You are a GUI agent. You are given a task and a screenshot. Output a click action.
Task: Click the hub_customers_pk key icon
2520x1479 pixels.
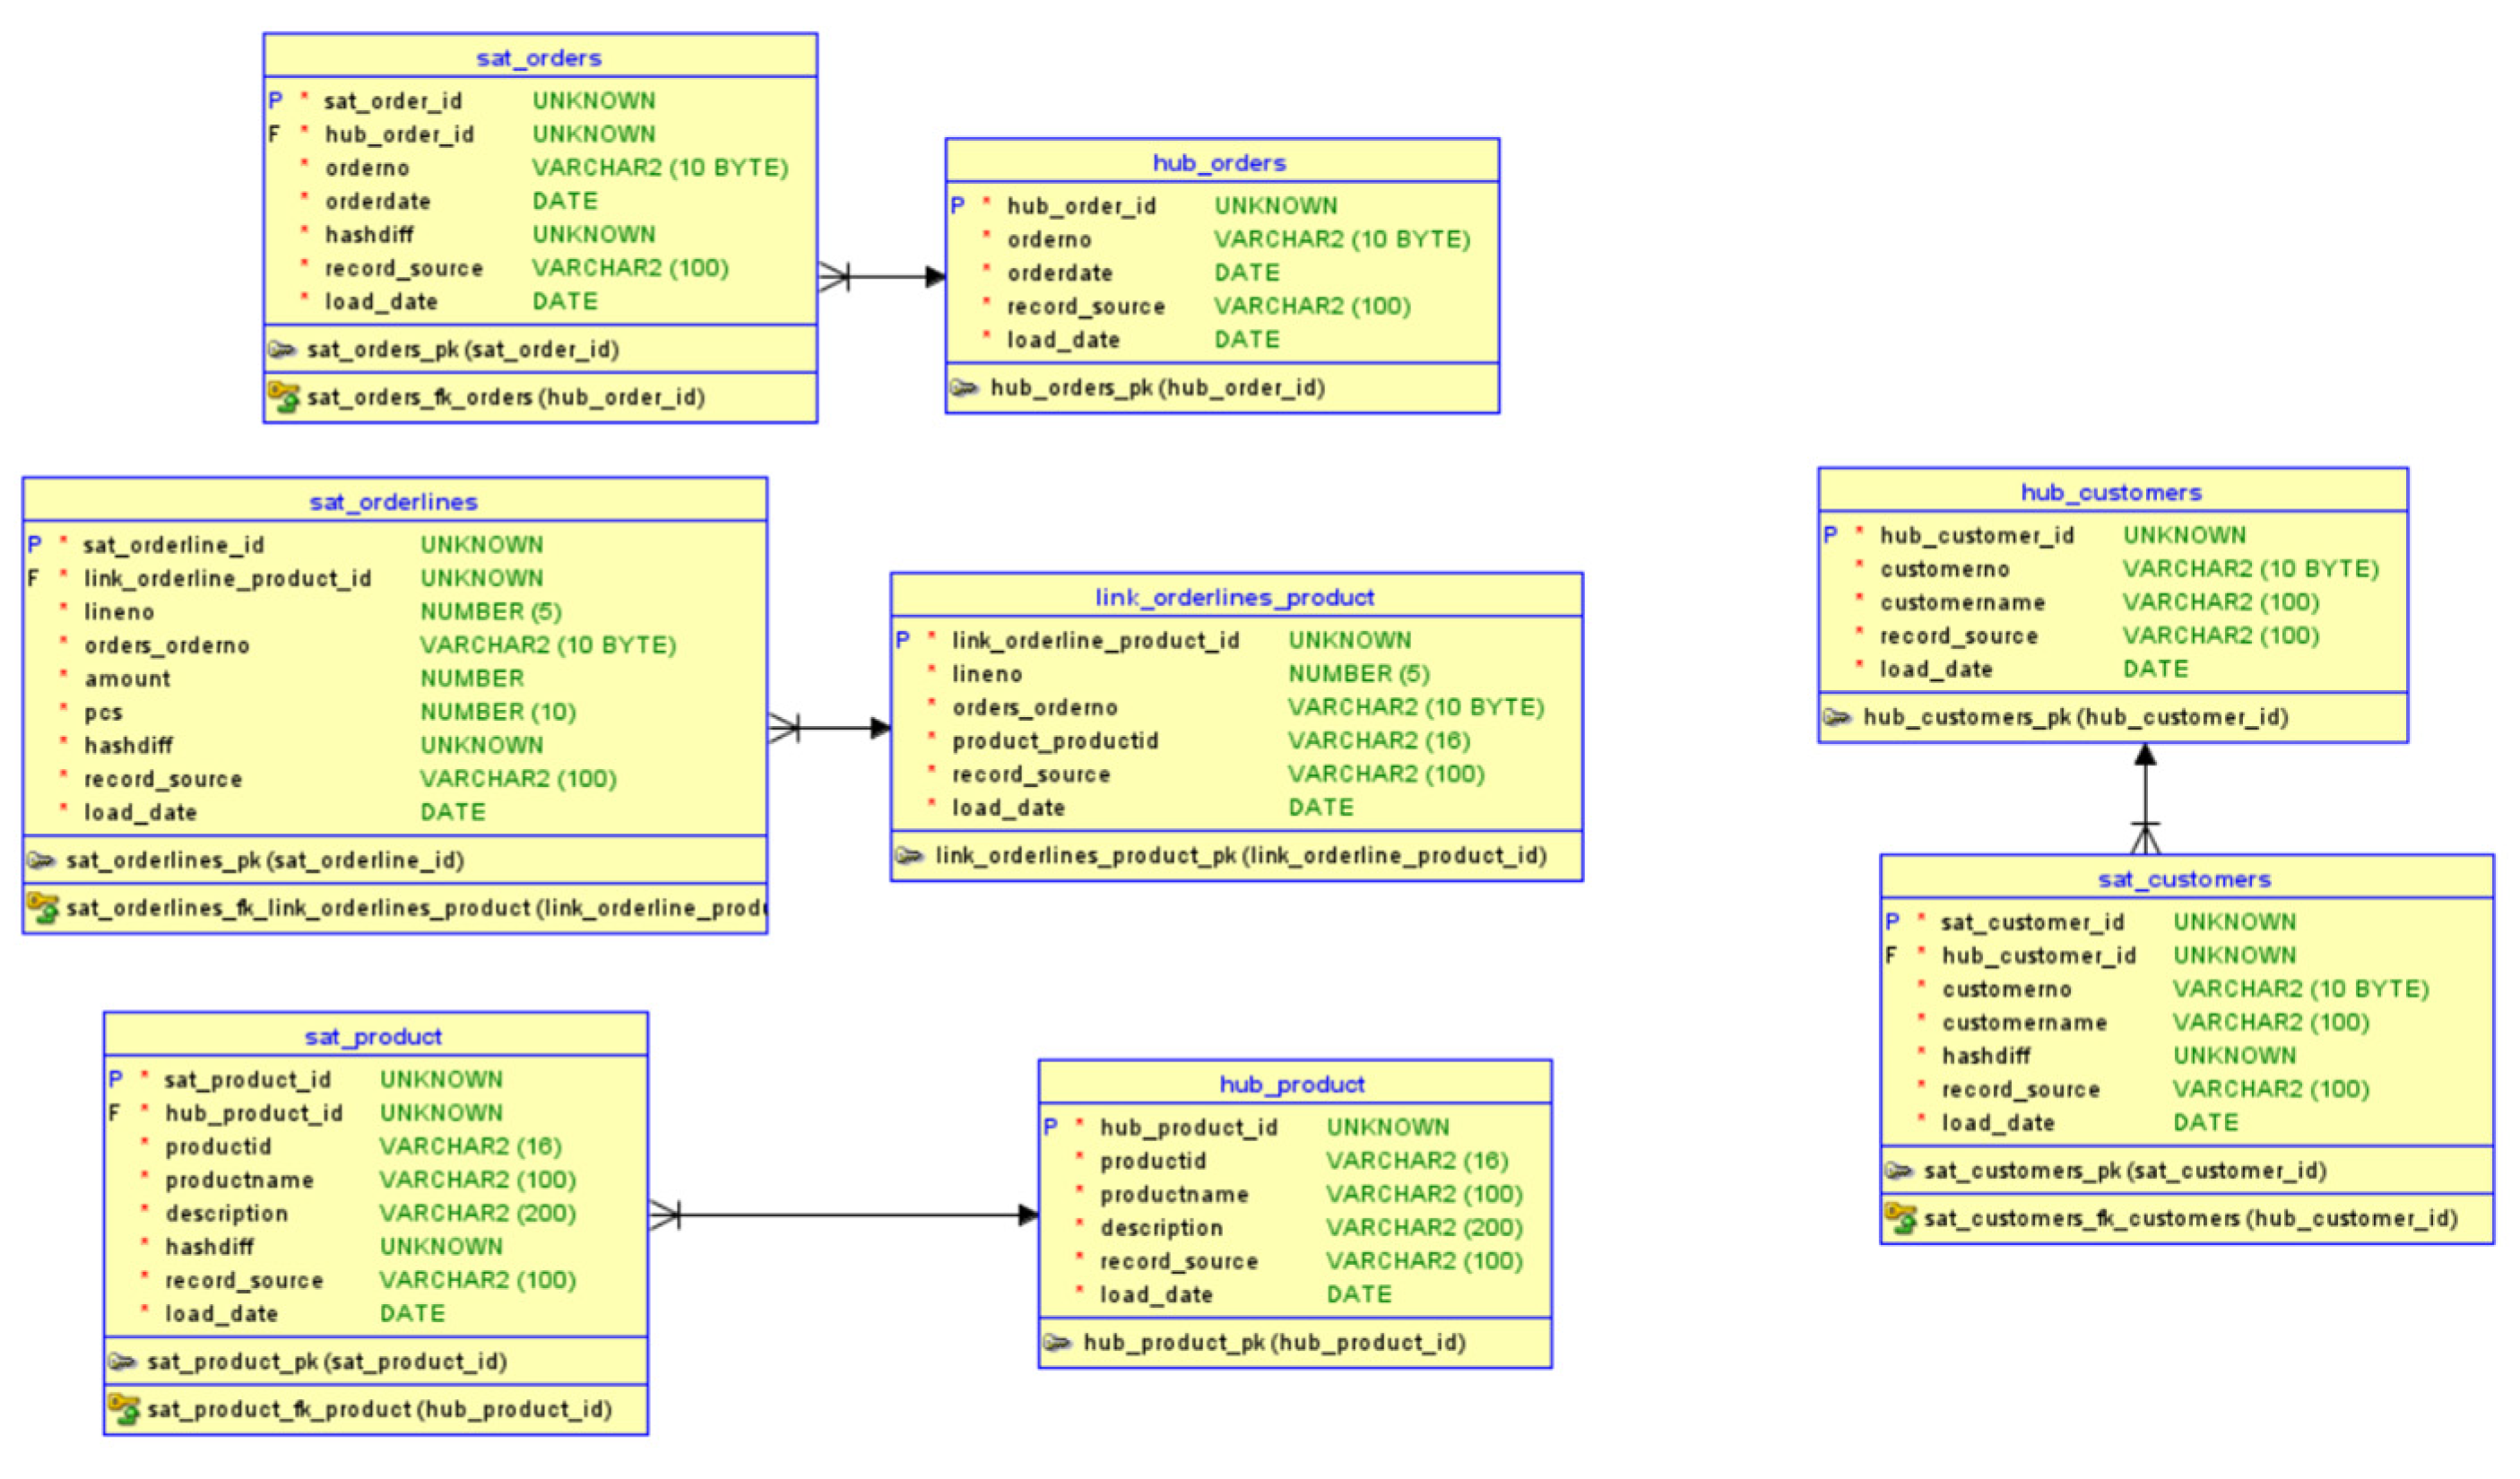coord(1837,717)
